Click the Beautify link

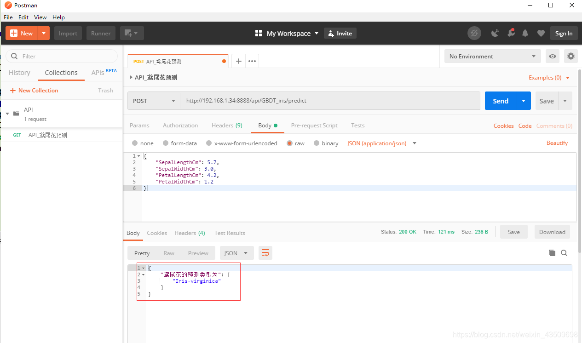[557, 143]
